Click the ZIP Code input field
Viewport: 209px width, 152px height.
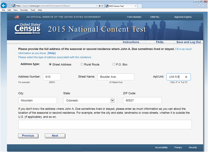(x=142, y=101)
